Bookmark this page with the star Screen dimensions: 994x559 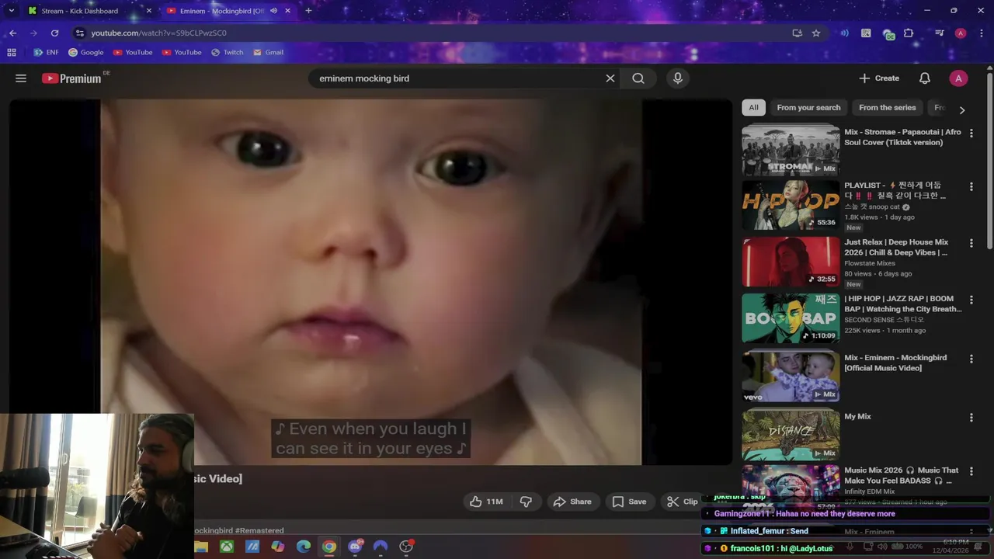pos(816,33)
